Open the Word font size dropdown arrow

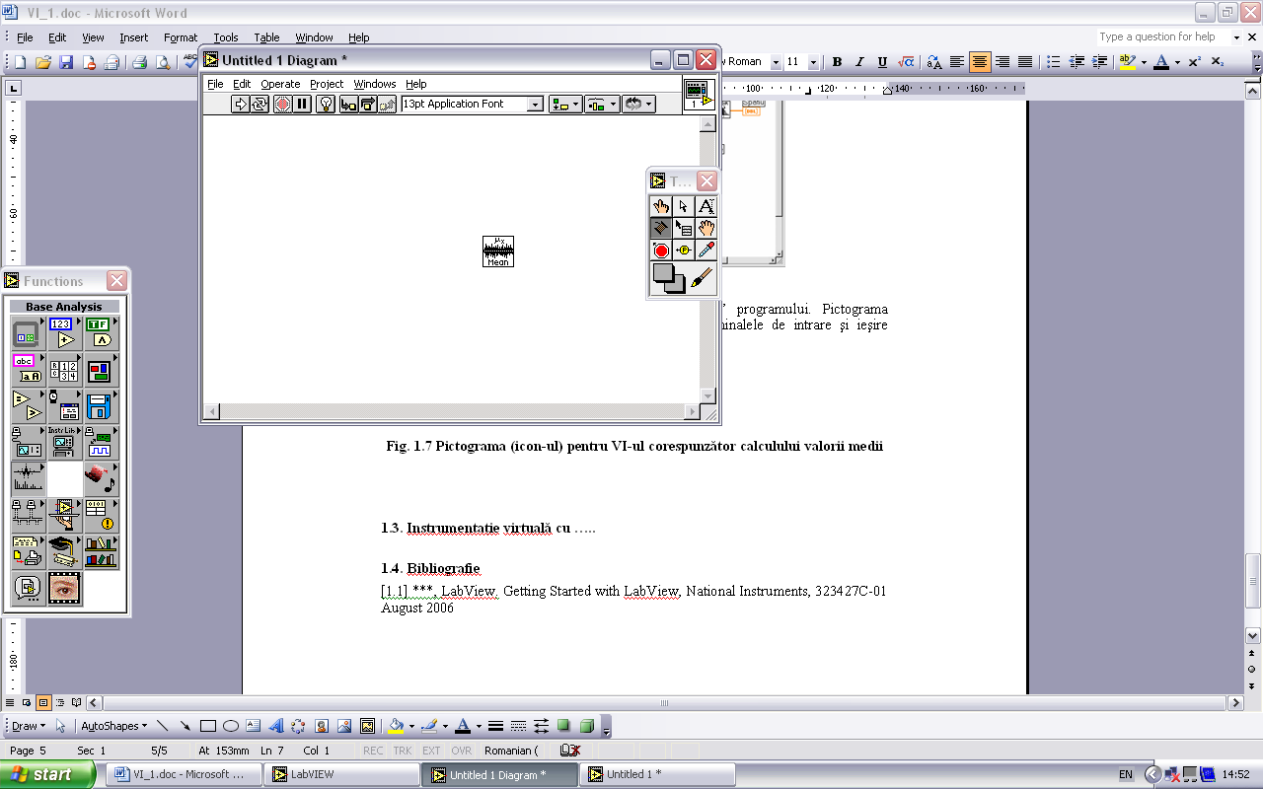click(x=813, y=62)
